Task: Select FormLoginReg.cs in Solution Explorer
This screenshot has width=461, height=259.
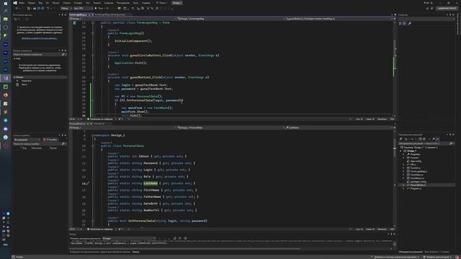Action: pyautogui.click(x=419, y=171)
